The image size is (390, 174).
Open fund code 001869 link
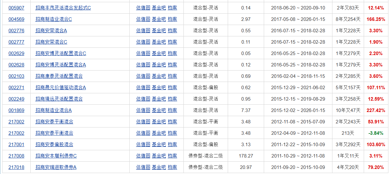point(16,110)
